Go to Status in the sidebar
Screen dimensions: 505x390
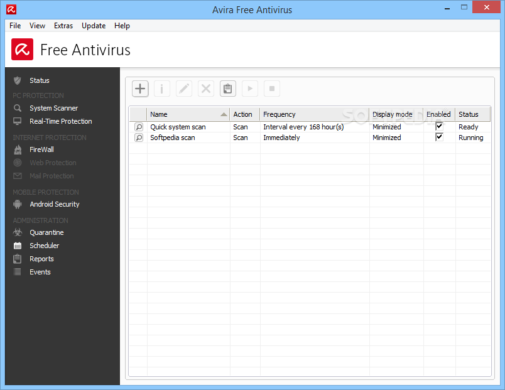pos(40,80)
